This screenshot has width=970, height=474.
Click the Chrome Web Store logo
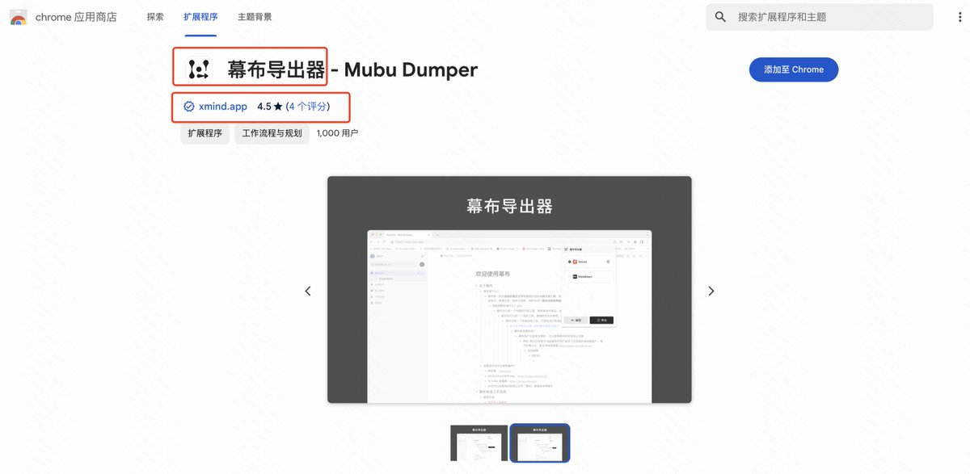pos(17,17)
